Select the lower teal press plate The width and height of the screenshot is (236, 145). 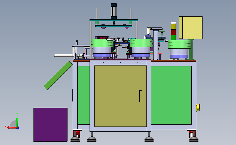pos(114,26)
